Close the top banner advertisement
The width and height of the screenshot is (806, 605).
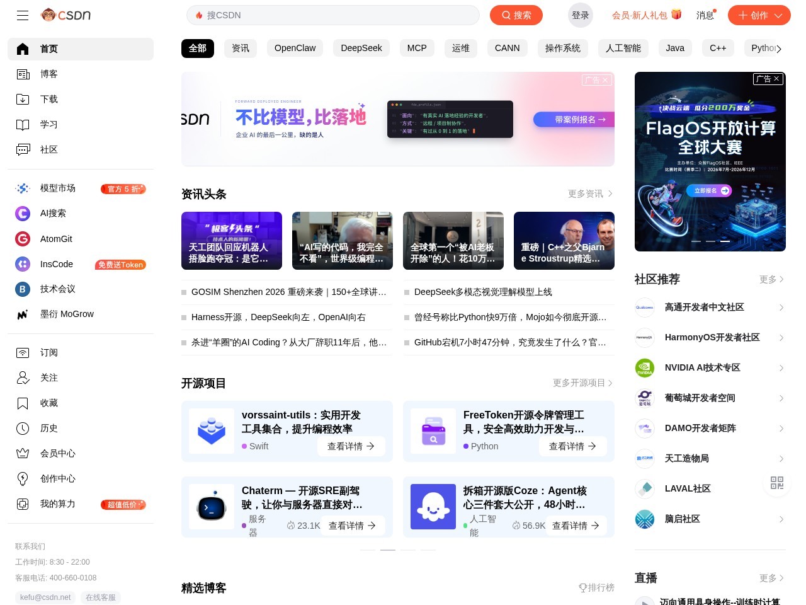tap(605, 80)
